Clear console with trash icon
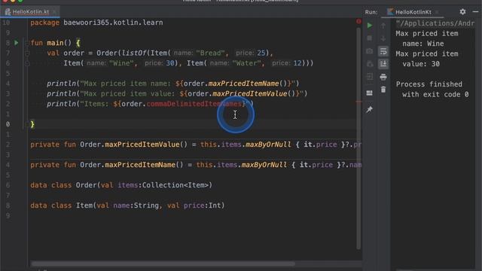 click(383, 90)
